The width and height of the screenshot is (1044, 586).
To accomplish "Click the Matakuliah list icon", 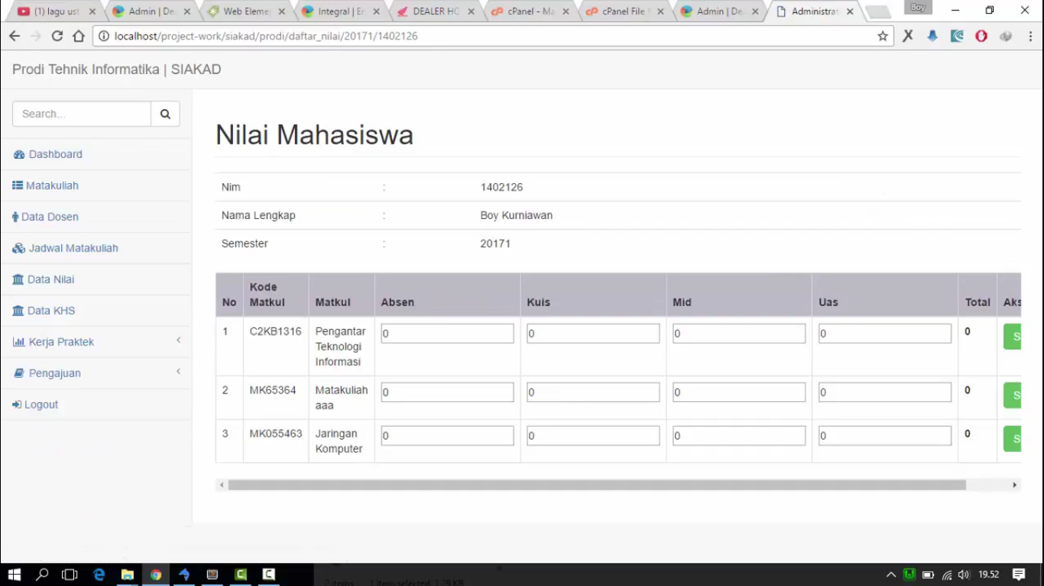I will coord(18,185).
